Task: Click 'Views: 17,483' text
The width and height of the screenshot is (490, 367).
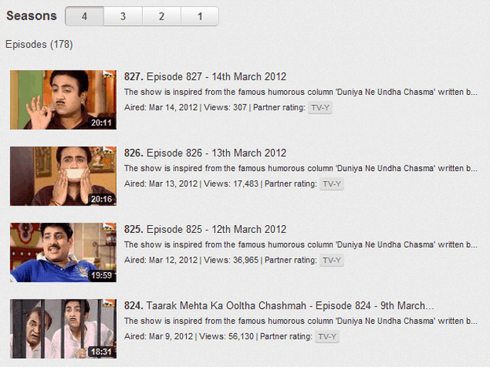Action: coord(231,183)
